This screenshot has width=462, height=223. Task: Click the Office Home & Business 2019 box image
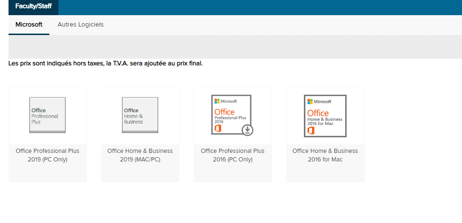click(x=140, y=115)
